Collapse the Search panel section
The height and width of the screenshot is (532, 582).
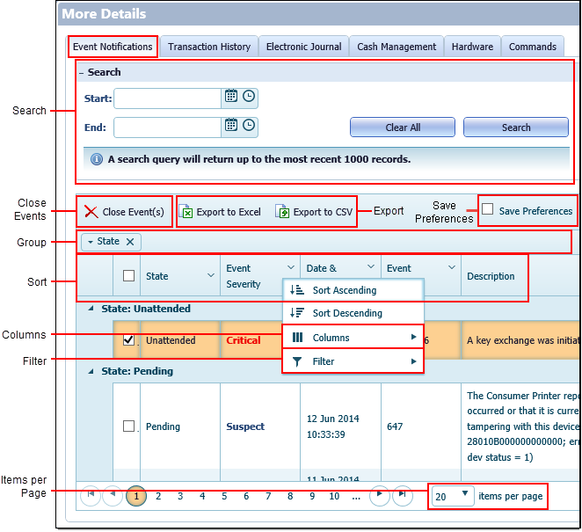tap(81, 73)
